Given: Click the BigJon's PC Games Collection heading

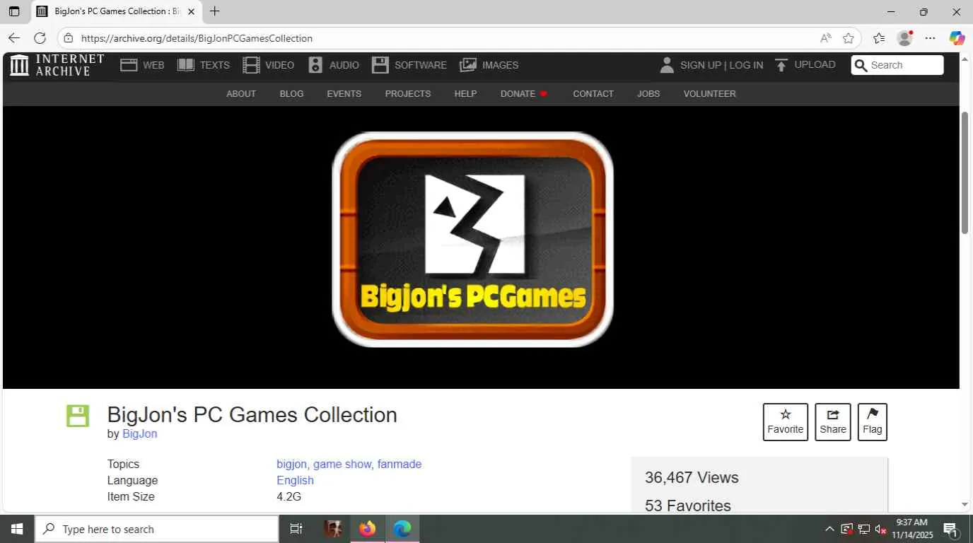Looking at the screenshot, I should pyautogui.click(x=252, y=414).
